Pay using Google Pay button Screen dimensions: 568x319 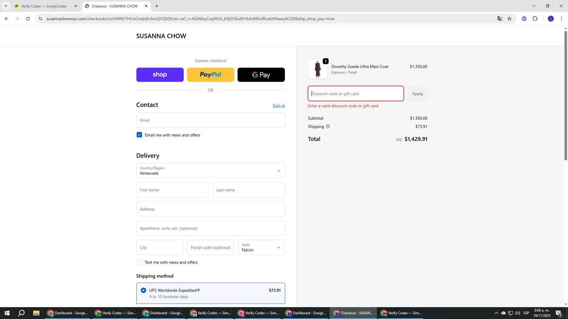(x=261, y=75)
